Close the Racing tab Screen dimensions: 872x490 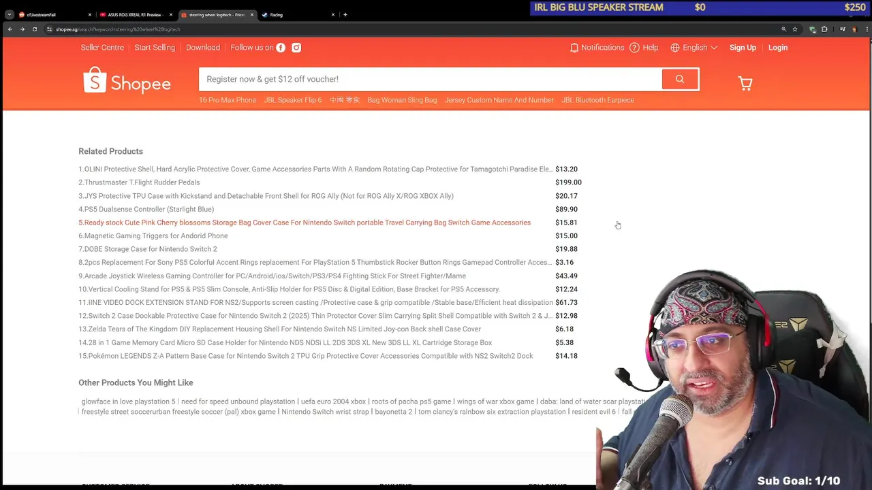point(333,14)
